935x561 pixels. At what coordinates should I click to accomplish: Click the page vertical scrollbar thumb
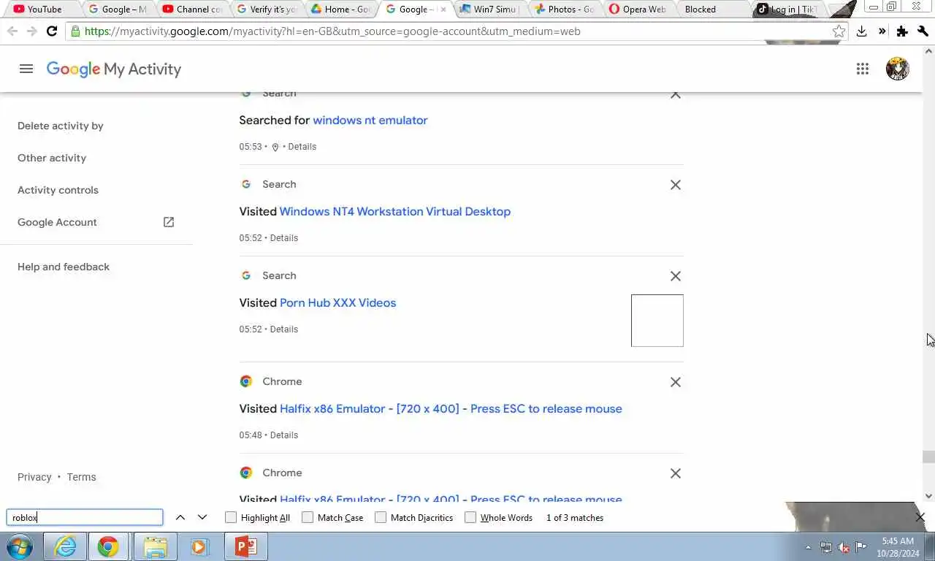(928, 457)
